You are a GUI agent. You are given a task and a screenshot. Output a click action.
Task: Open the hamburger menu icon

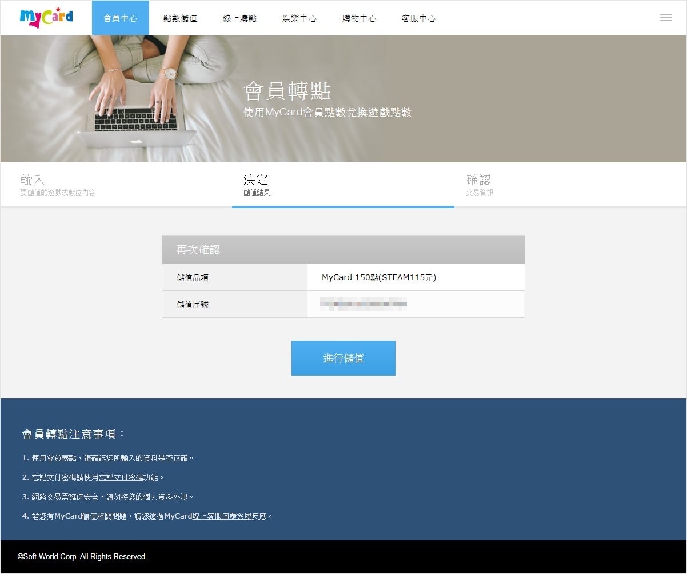[x=666, y=18]
